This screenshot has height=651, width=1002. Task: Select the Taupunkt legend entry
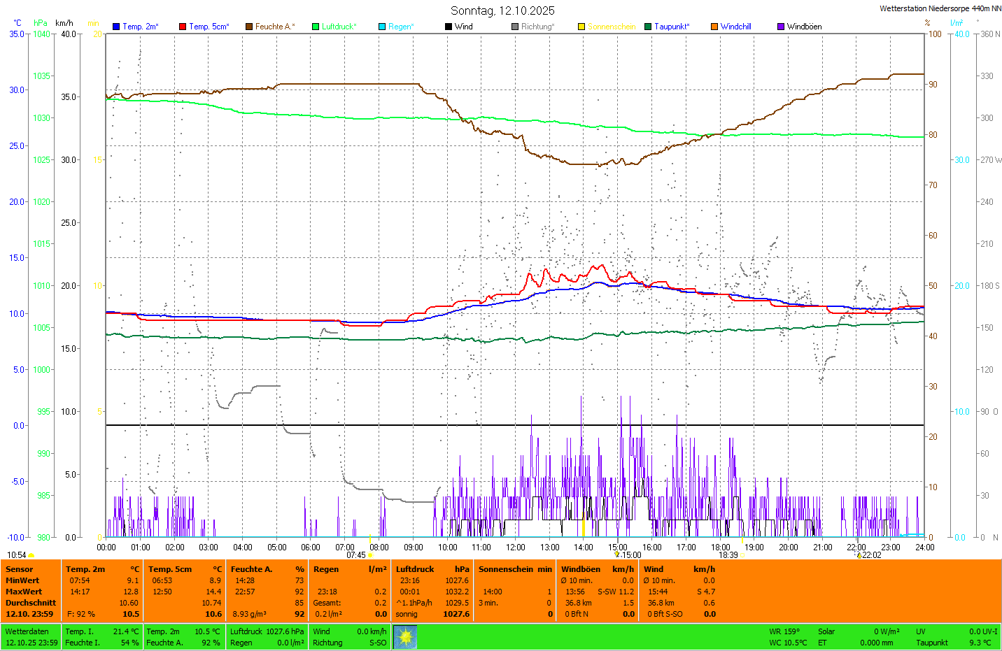(x=671, y=27)
